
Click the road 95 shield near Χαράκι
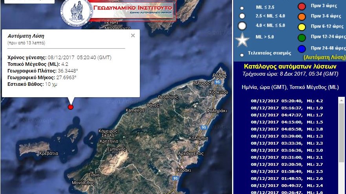tap(176, 178)
